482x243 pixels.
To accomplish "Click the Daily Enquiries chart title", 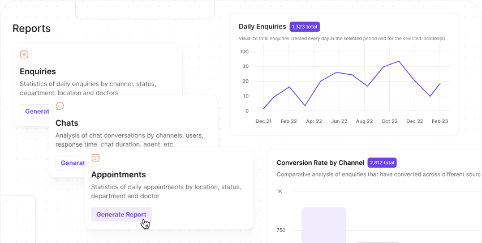I will (x=262, y=27).
